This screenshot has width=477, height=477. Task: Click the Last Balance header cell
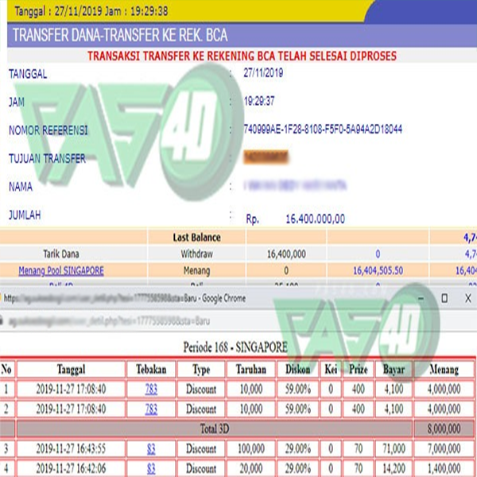click(197, 237)
